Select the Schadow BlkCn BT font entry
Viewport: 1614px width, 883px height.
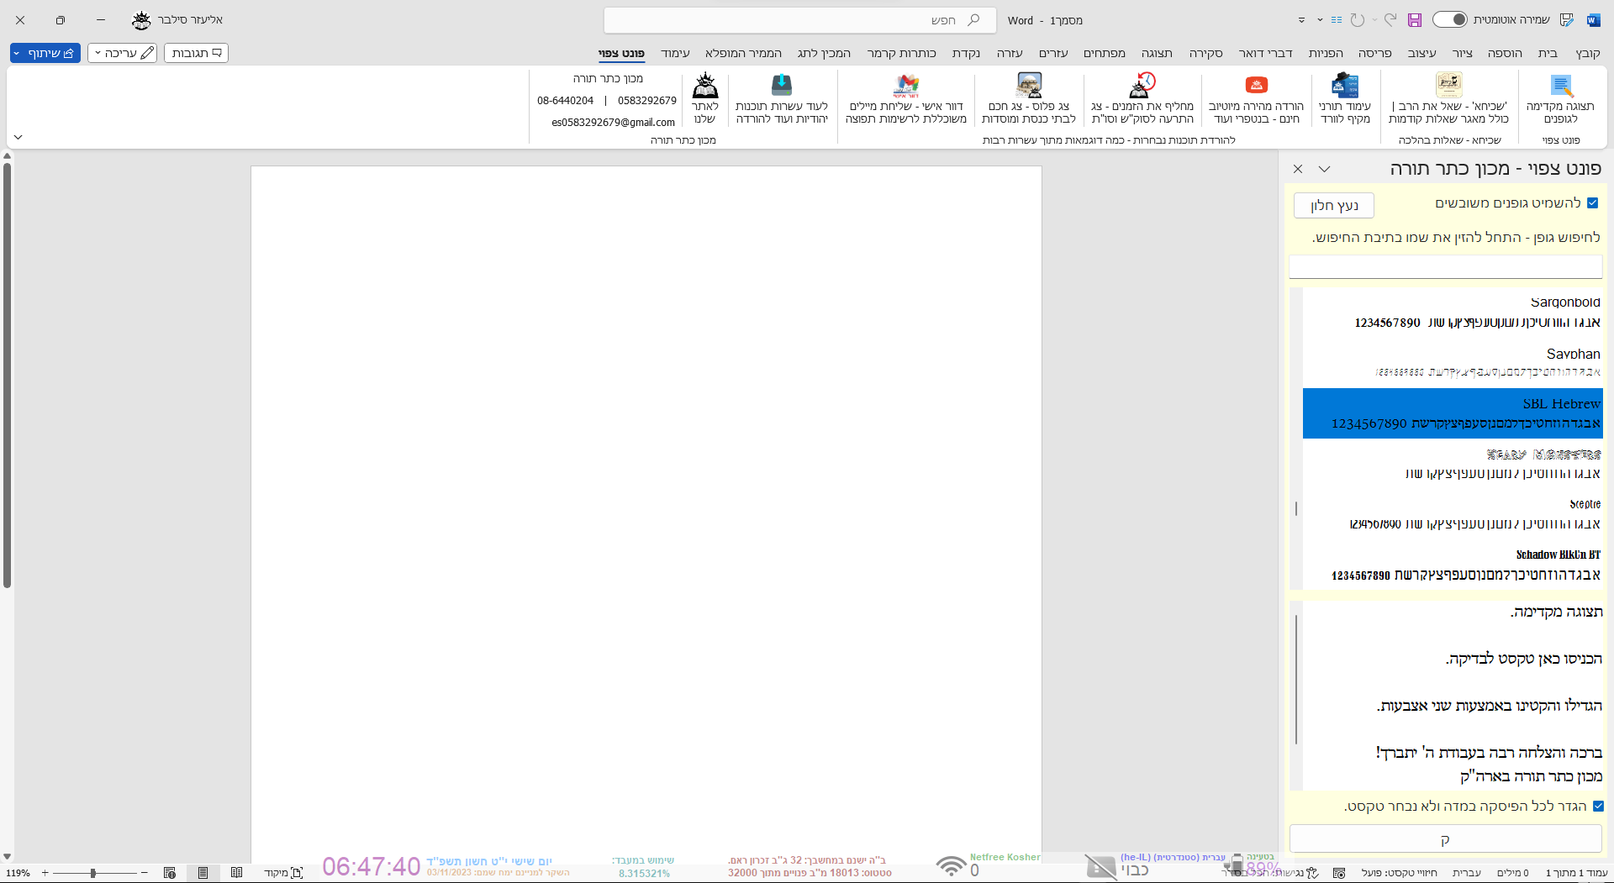coord(1453,565)
